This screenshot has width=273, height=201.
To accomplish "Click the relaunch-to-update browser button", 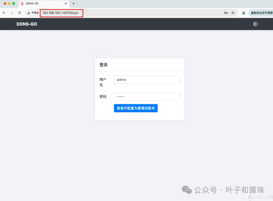I will [x=261, y=13].
